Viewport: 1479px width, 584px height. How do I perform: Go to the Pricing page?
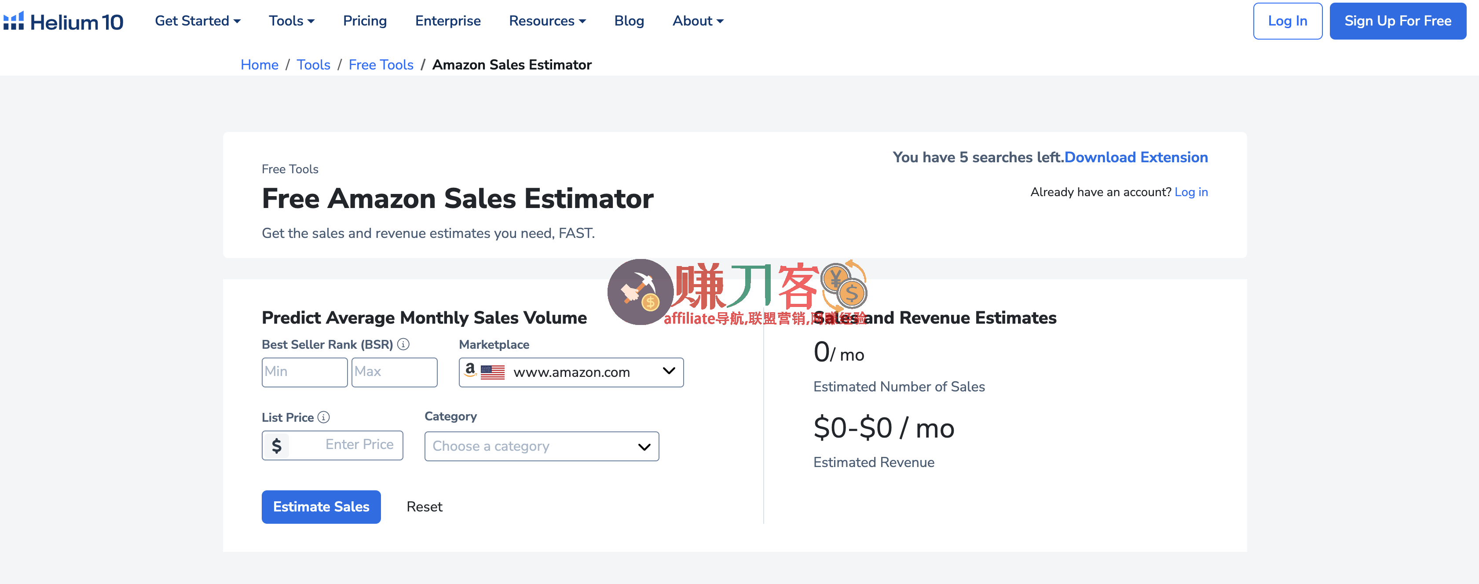[365, 21]
